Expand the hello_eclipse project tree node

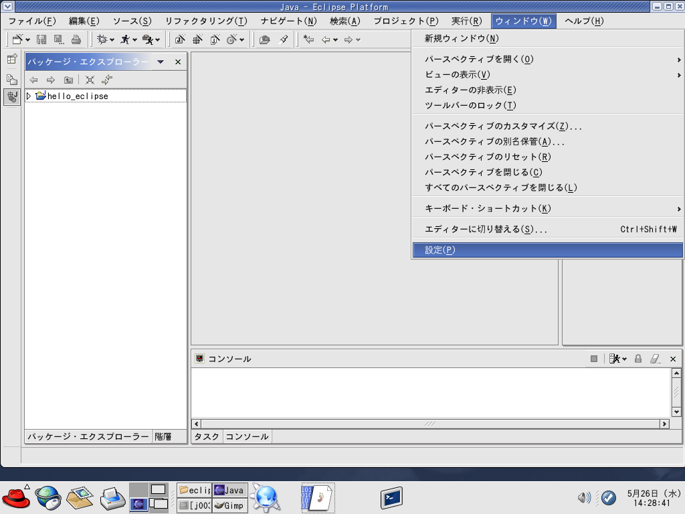(x=29, y=96)
